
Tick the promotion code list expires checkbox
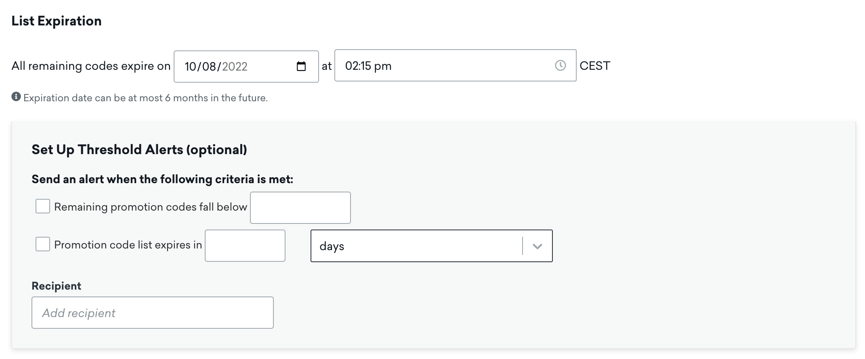coord(43,244)
